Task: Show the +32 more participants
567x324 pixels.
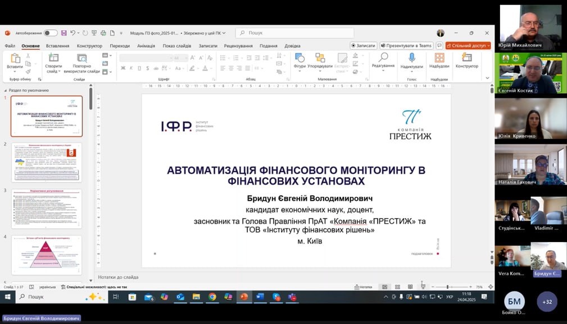Action: click(547, 302)
